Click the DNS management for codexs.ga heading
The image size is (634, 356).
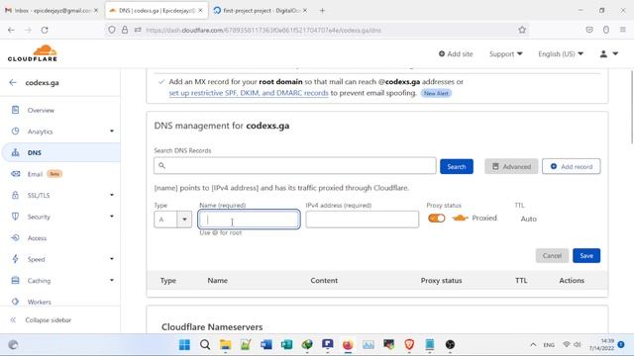click(222, 126)
